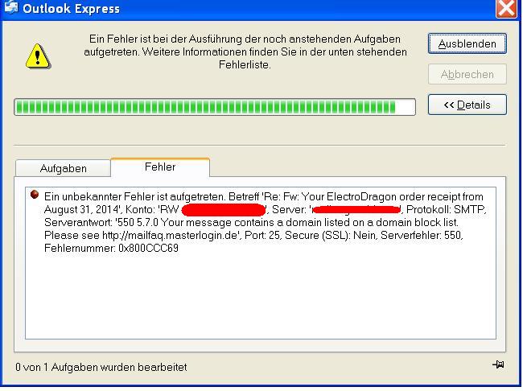523x391 pixels.
Task: Click the red error bullet icon
Action: pyautogui.click(x=35, y=195)
